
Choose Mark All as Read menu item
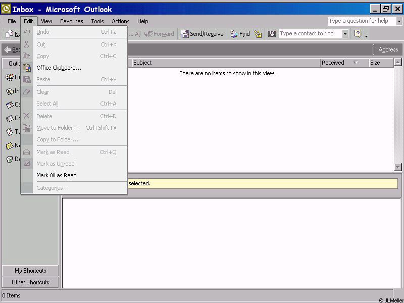57,175
